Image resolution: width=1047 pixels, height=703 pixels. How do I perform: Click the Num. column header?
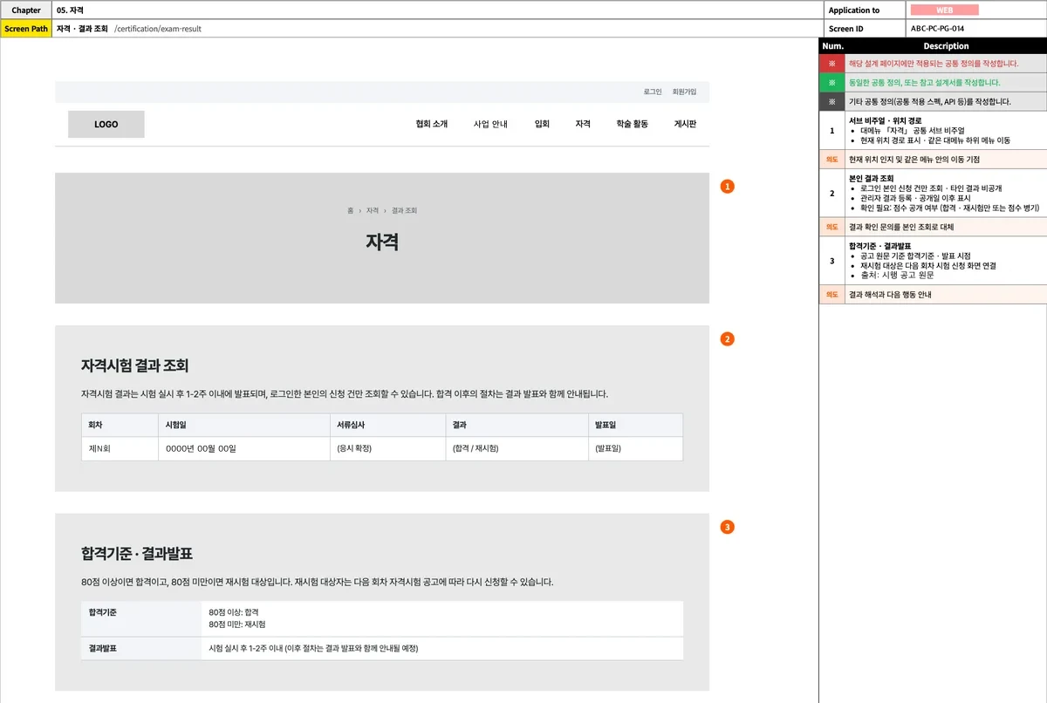click(x=832, y=46)
